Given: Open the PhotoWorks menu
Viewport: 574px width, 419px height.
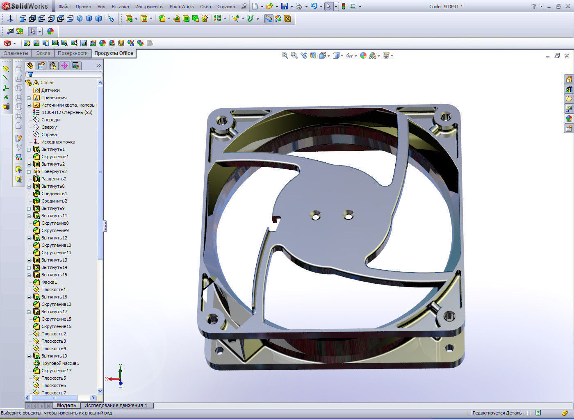Looking at the screenshot, I should pos(182,7).
